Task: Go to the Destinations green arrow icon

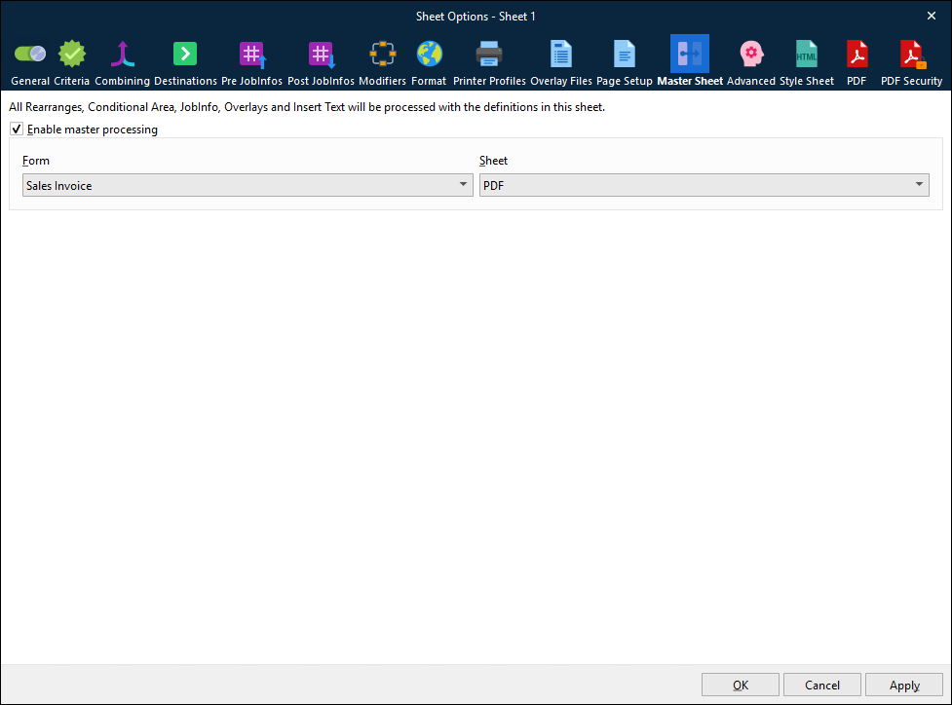Action: (x=185, y=54)
